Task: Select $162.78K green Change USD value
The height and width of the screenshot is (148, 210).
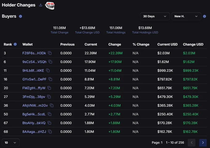Action: (190, 132)
